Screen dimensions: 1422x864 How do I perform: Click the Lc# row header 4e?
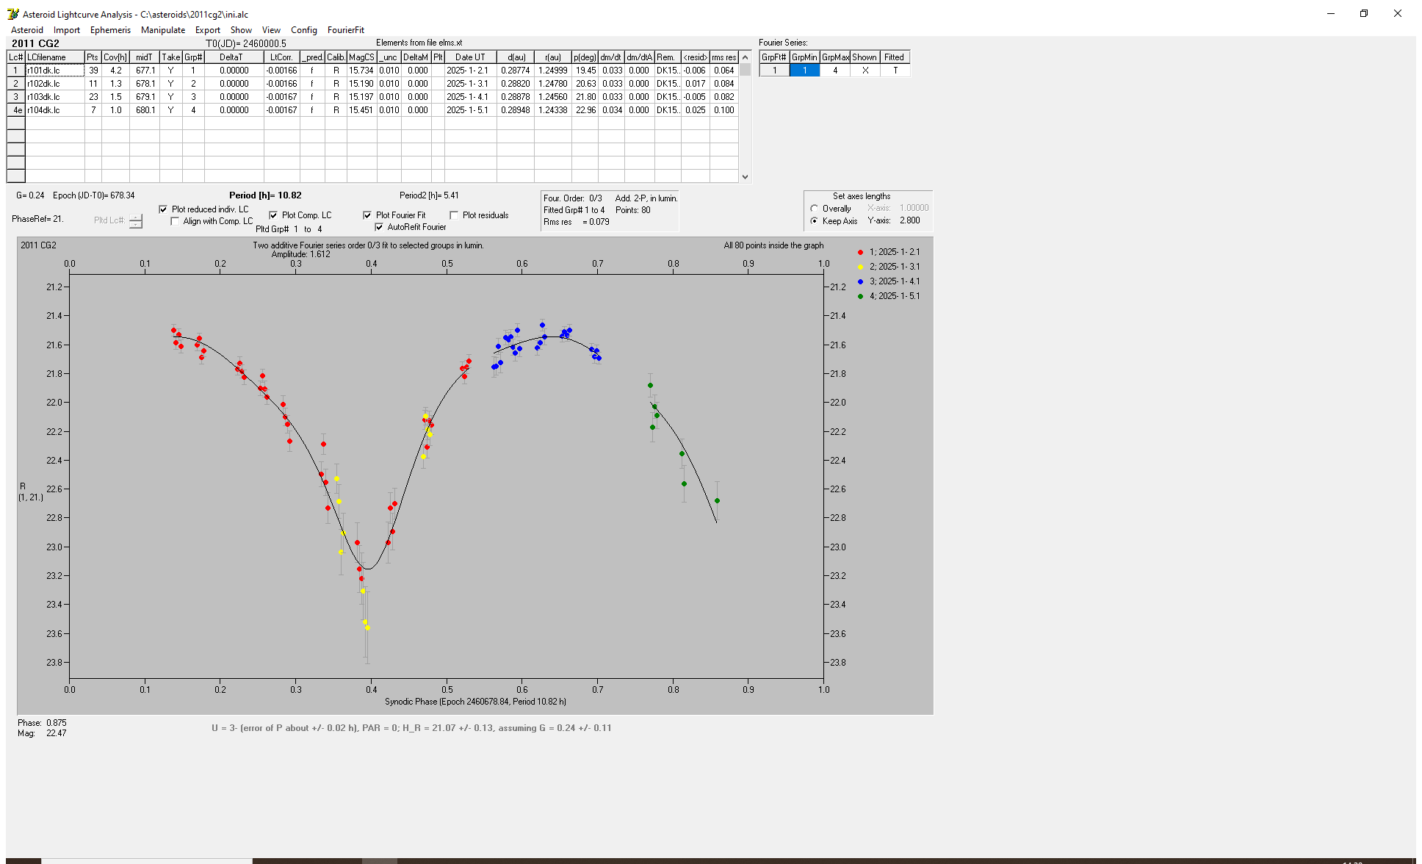(x=16, y=110)
